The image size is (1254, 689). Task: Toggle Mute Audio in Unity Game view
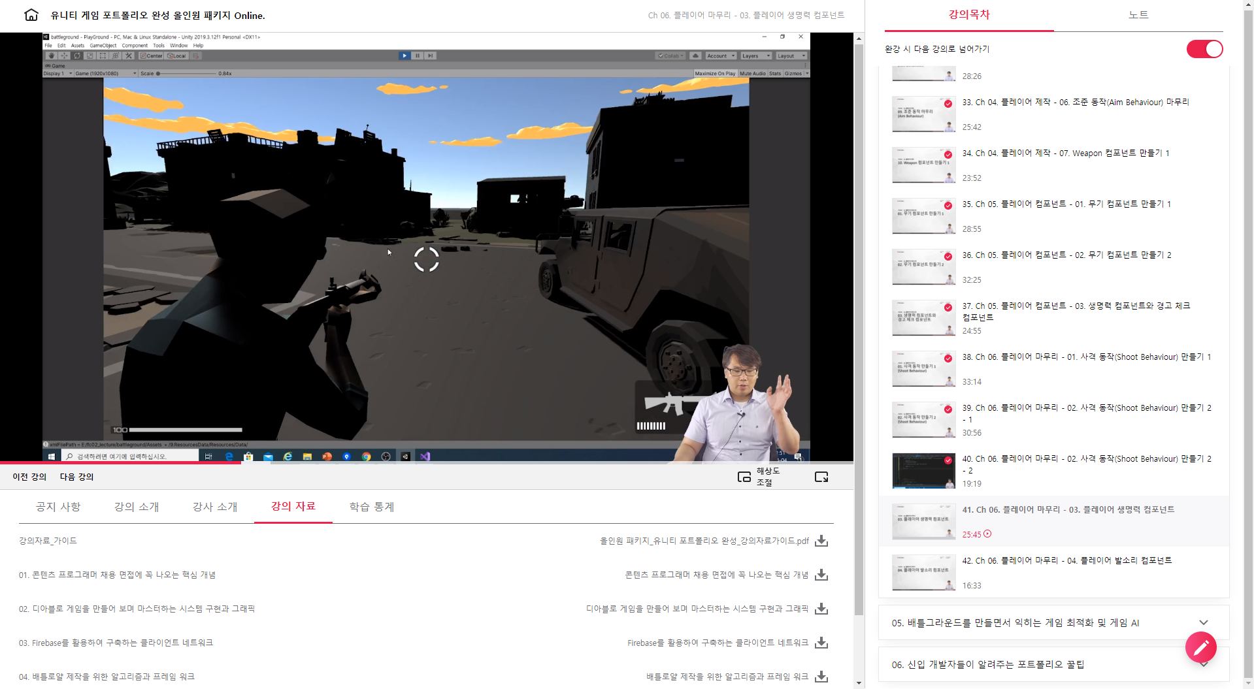coord(752,73)
